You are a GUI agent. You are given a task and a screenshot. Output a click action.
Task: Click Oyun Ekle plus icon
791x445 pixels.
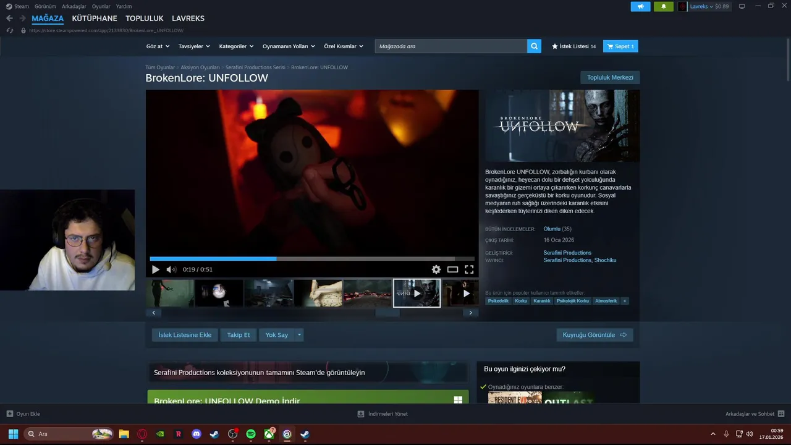pyautogui.click(x=10, y=414)
